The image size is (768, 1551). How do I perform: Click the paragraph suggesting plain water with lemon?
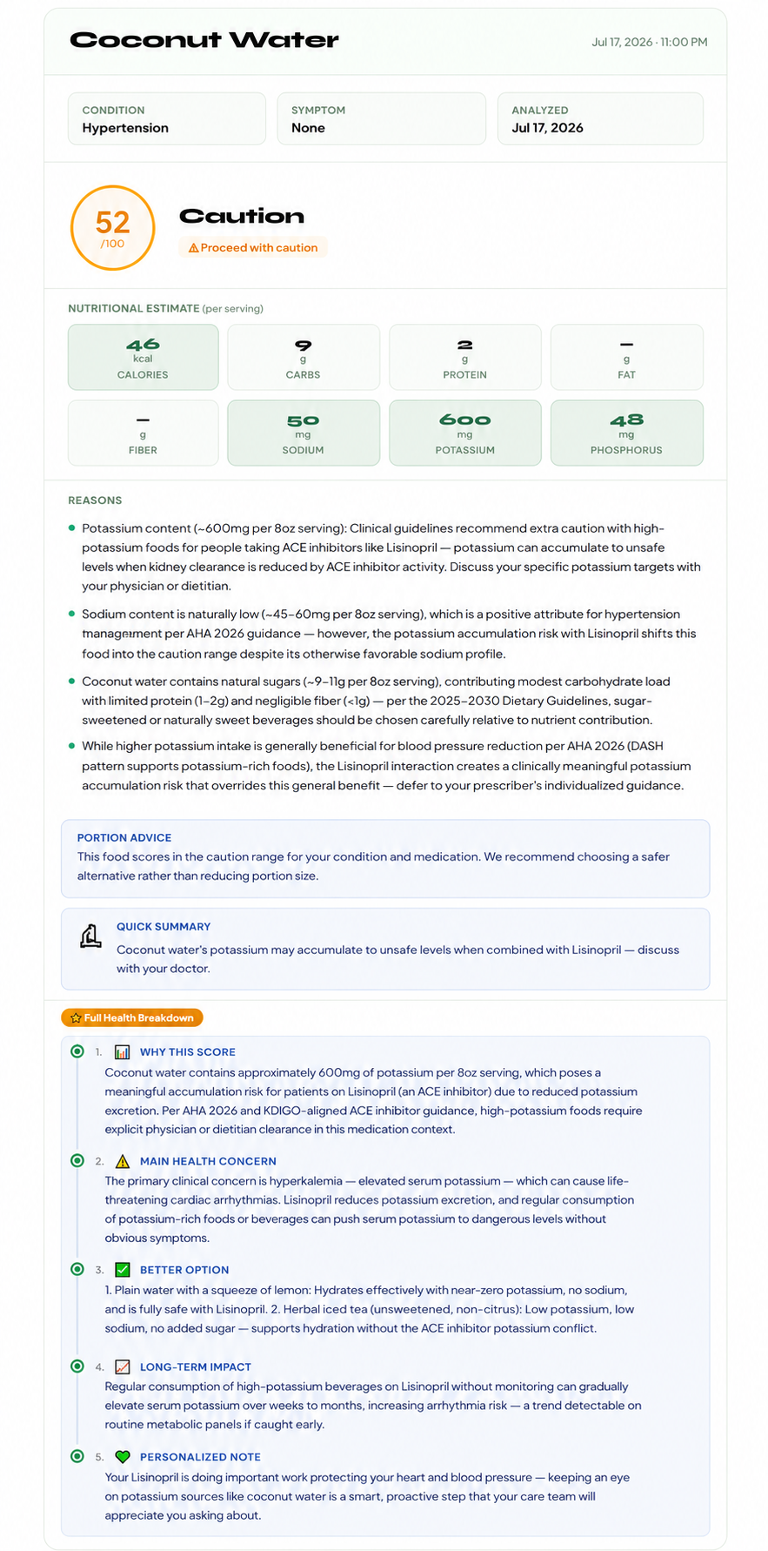[369, 1309]
